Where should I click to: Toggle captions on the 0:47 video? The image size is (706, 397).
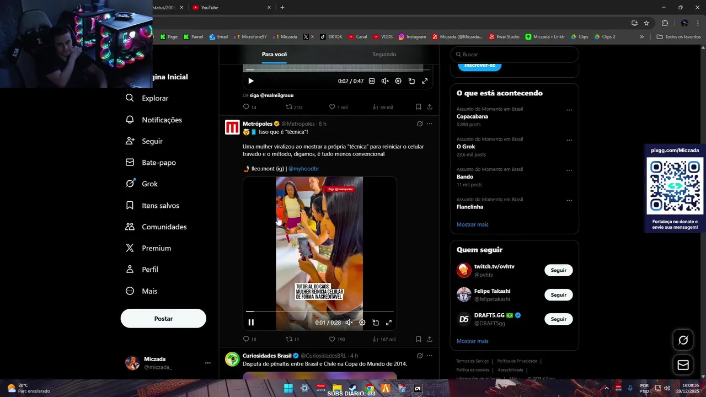click(372, 81)
